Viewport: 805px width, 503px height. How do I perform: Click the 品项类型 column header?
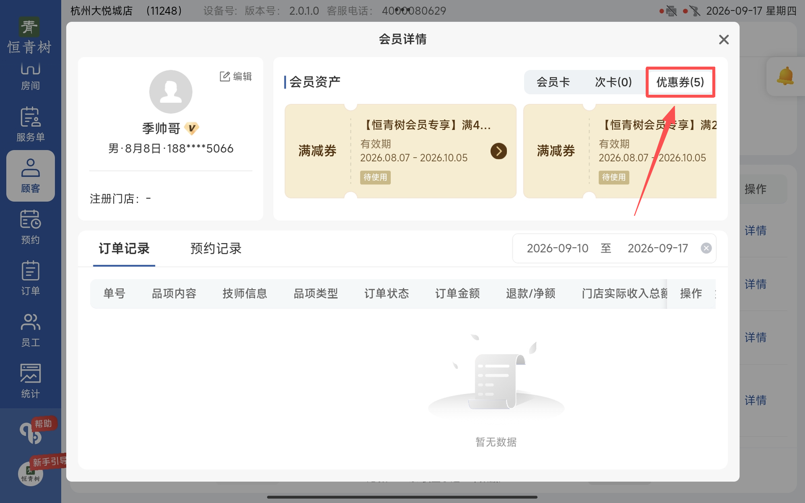click(x=316, y=293)
